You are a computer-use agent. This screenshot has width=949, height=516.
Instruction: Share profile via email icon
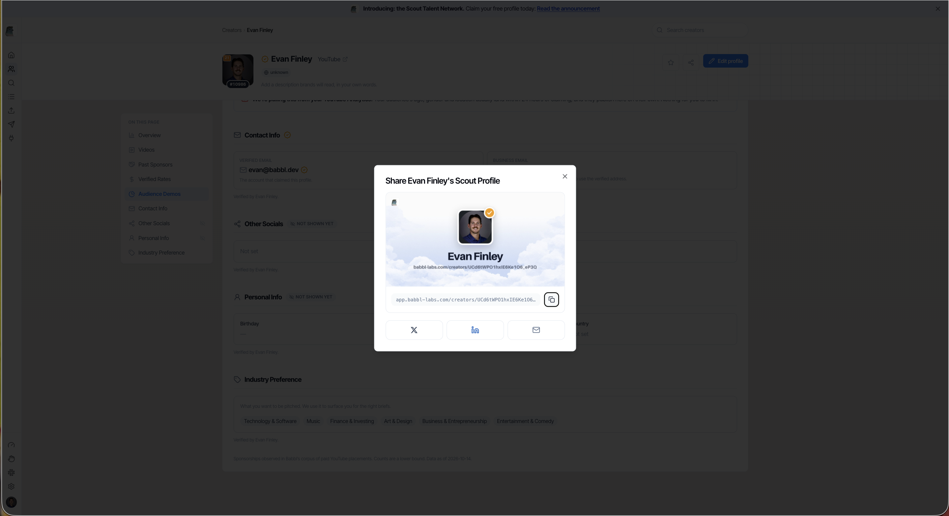(x=536, y=330)
